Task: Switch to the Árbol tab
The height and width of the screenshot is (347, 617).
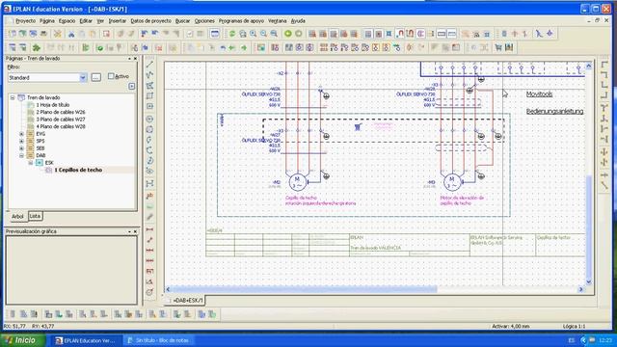Action: (x=17, y=216)
